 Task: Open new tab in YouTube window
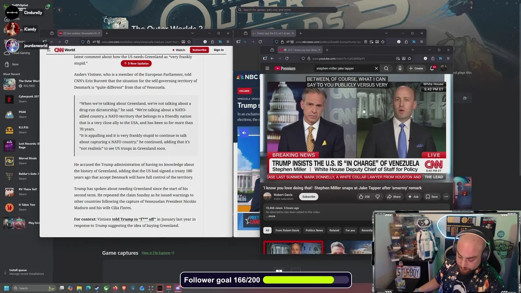(327, 50)
